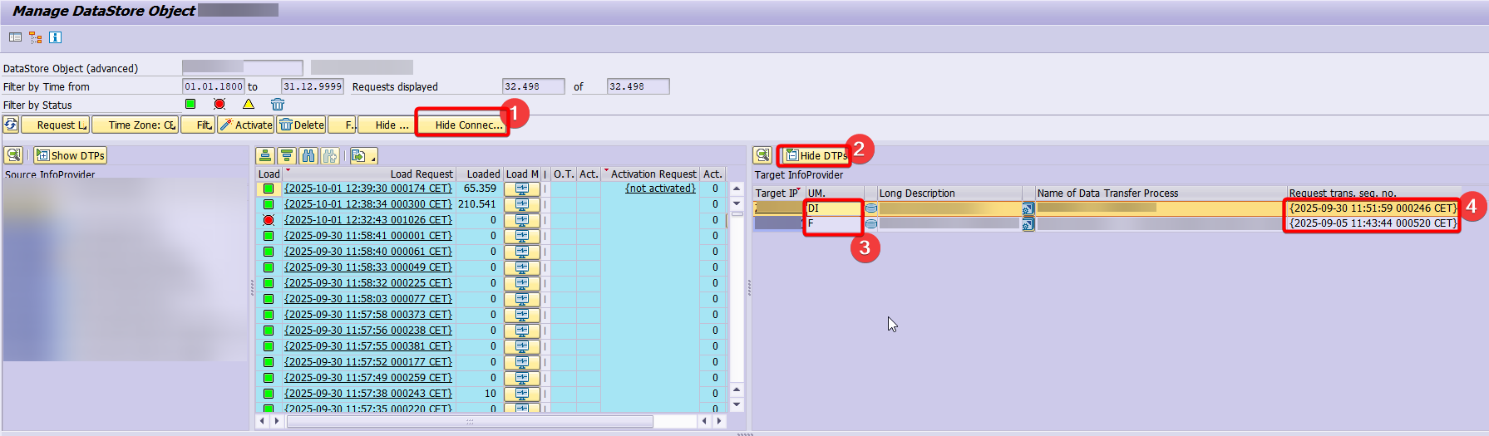Click the sort ascending icon in table toolbar

(264, 155)
